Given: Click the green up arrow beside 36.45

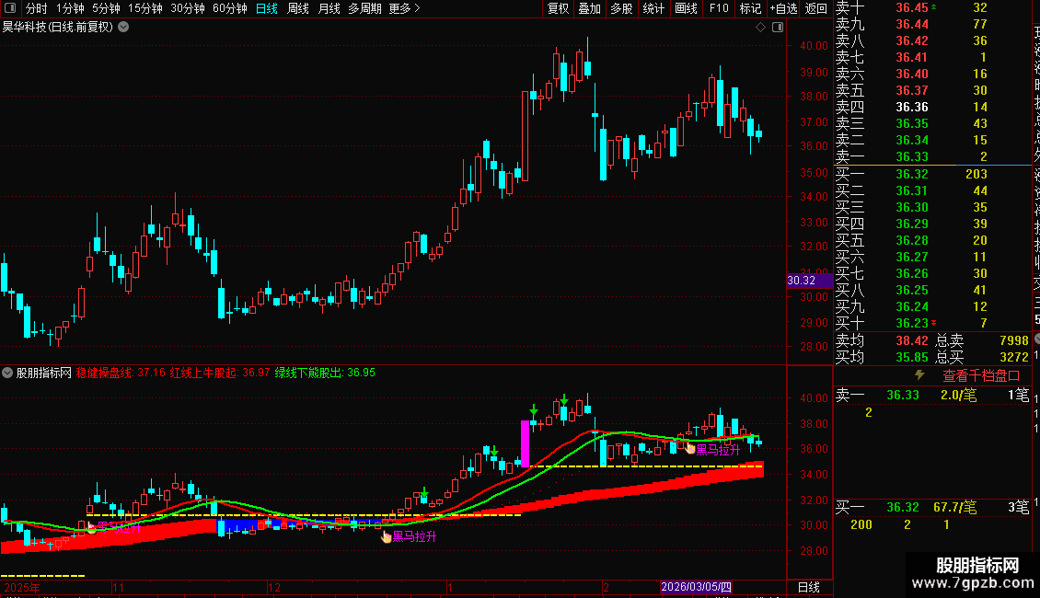Looking at the screenshot, I should [934, 6].
